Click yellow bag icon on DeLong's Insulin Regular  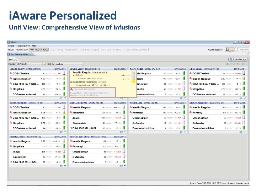[64, 78]
